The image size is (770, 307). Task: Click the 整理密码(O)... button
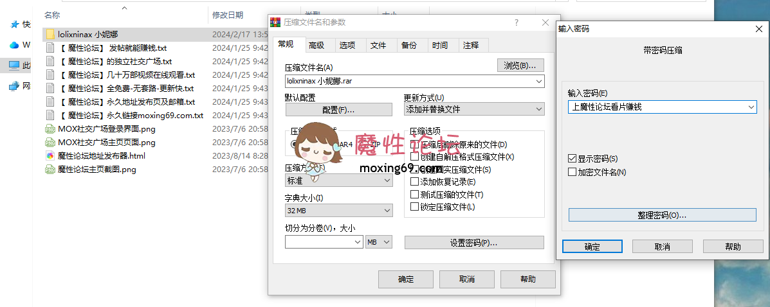coord(663,215)
